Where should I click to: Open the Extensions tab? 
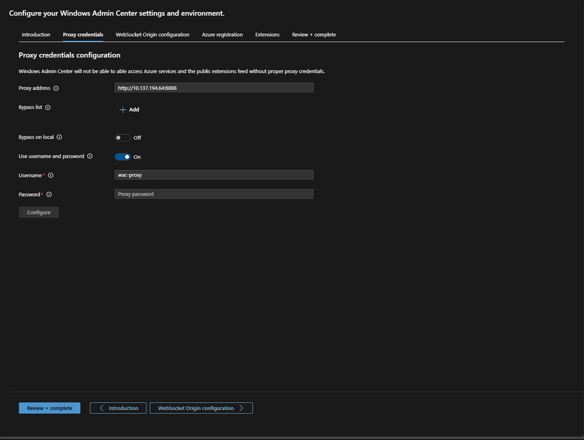(x=267, y=35)
